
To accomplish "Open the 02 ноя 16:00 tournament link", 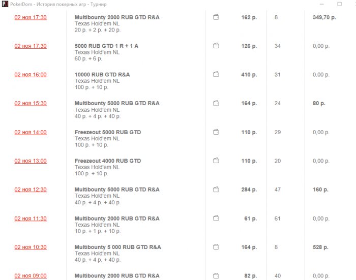I will (x=31, y=75).
